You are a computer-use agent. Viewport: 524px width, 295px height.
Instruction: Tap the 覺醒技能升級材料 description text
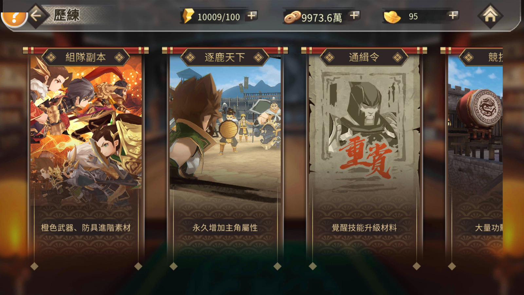click(364, 227)
